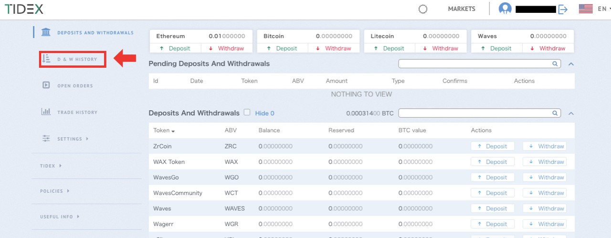Sort by Token column header
This screenshot has width=611, height=238.
pyautogui.click(x=164, y=130)
